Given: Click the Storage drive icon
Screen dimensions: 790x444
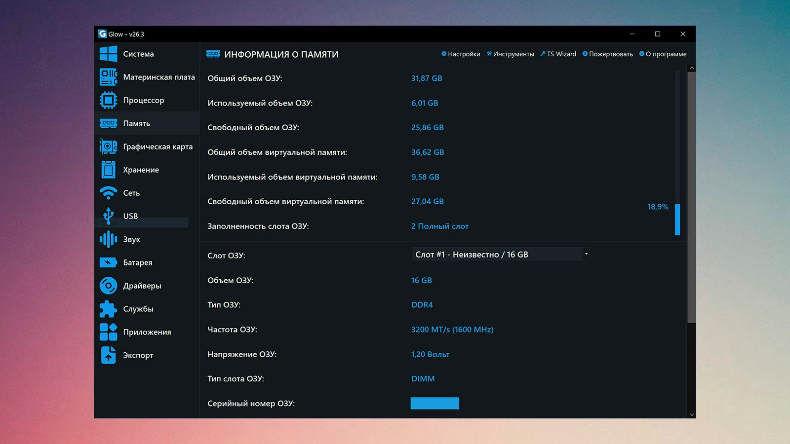Looking at the screenshot, I should (x=108, y=170).
